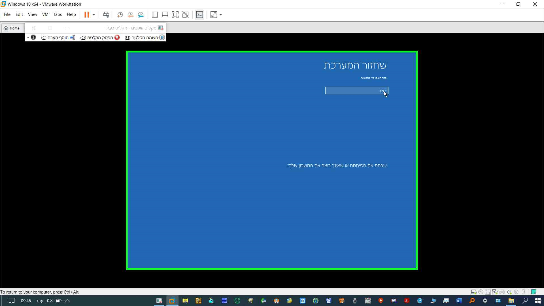Open Word from the taskbar
This screenshot has width=544, height=306.
(459, 301)
